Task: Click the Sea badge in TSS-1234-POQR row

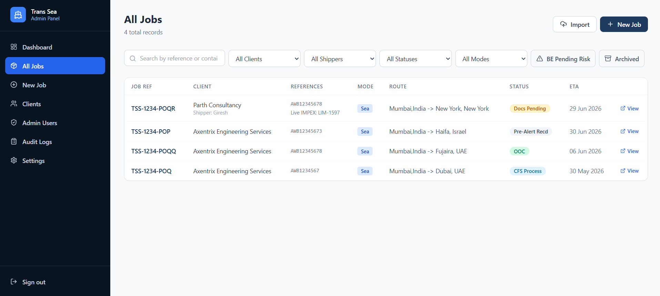Action: coord(365,108)
